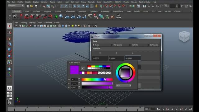Open the nCloth shelf tab
Image resolution: width=199 pixels, height=112 pixels.
tap(168, 12)
